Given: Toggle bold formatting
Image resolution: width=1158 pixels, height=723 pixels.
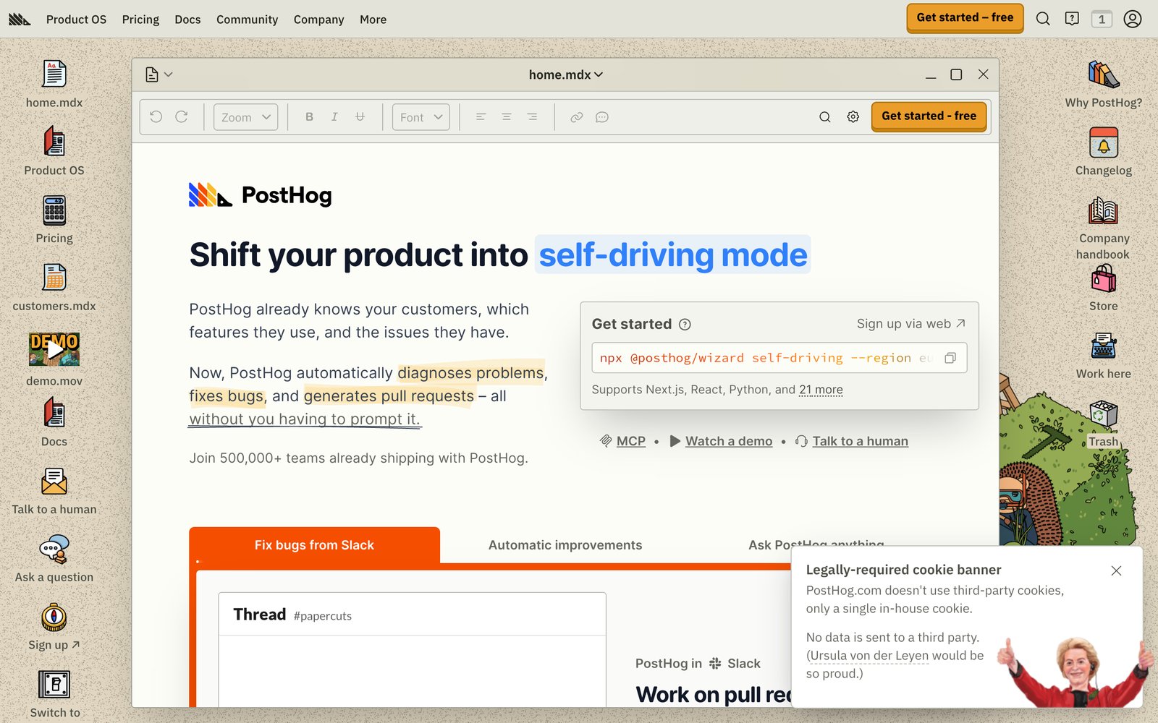Looking at the screenshot, I should [x=309, y=116].
